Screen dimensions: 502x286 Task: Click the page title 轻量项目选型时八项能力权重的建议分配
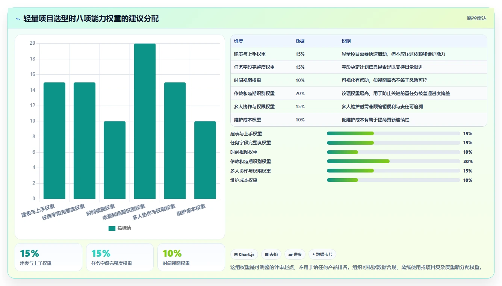point(91,18)
